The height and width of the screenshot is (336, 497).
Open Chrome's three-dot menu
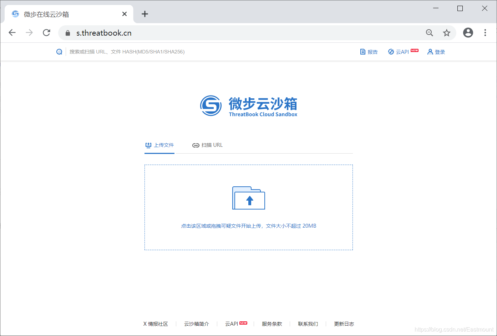tap(485, 32)
